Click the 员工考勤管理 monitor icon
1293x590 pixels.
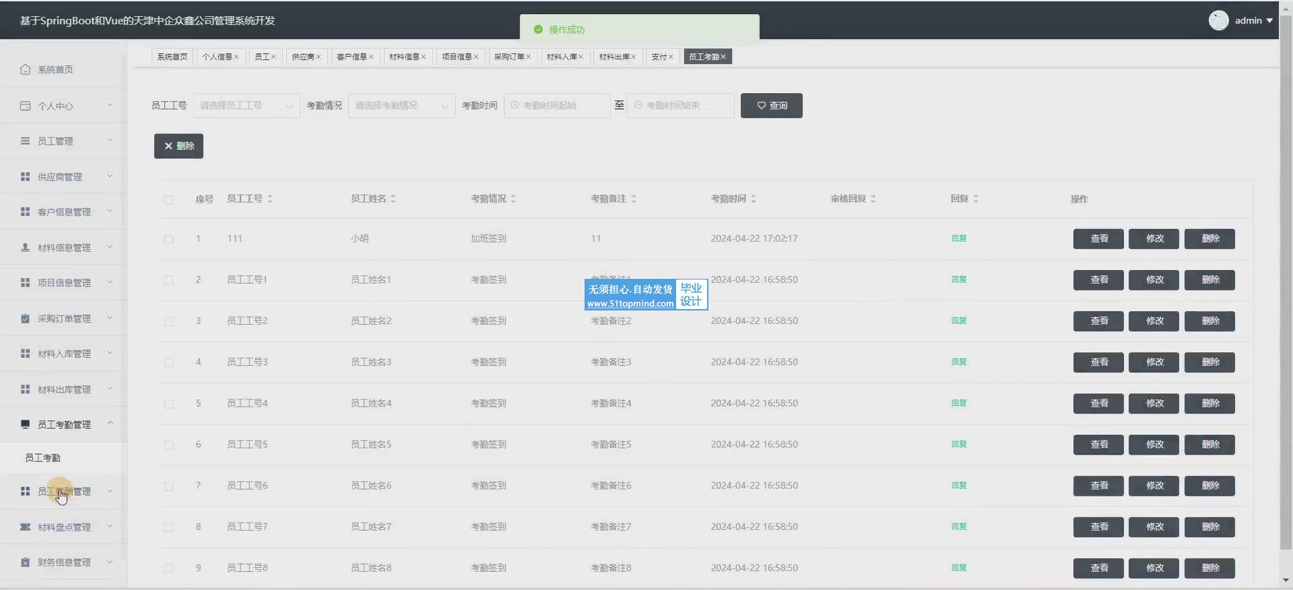click(x=25, y=424)
